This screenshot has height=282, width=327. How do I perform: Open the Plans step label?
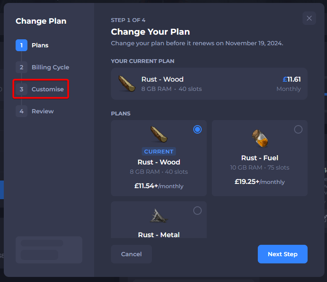coord(40,45)
